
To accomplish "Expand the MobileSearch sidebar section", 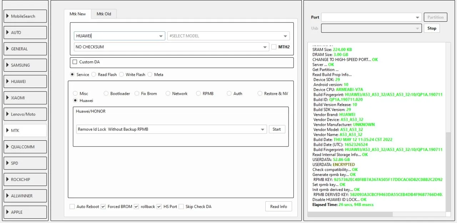I will pos(25,16).
